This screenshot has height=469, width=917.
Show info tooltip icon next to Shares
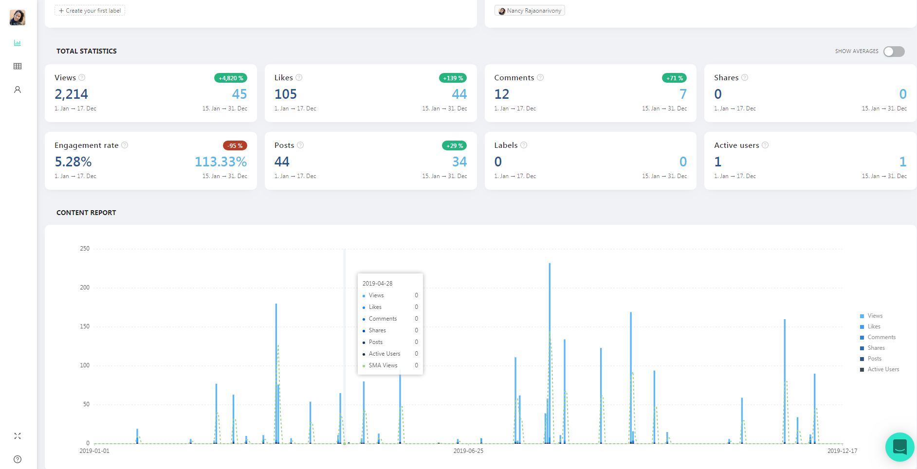[745, 77]
